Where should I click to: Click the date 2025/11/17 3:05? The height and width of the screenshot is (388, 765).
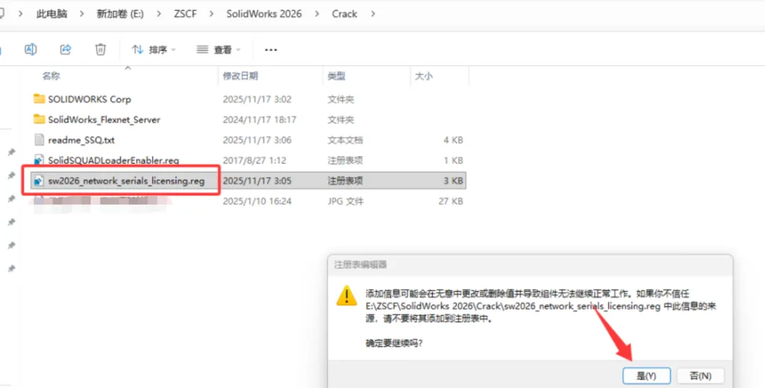[257, 181]
